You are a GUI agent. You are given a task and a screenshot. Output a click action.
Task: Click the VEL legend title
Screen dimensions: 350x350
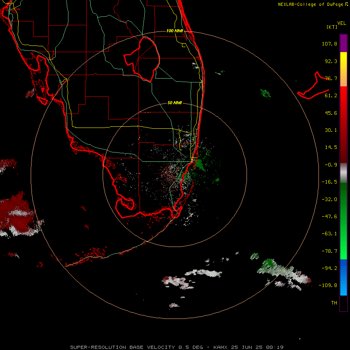tap(341, 23)
